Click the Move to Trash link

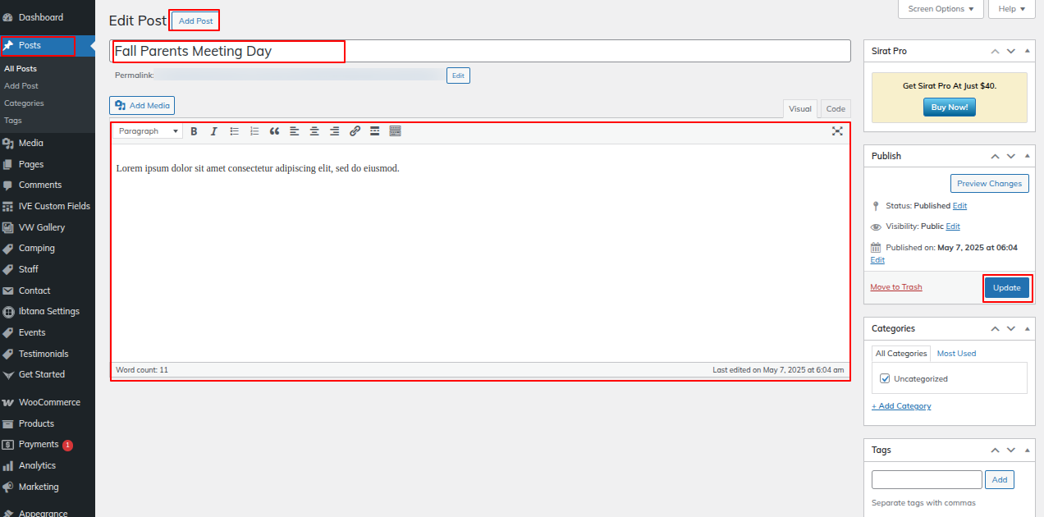[x=895, y=287]
